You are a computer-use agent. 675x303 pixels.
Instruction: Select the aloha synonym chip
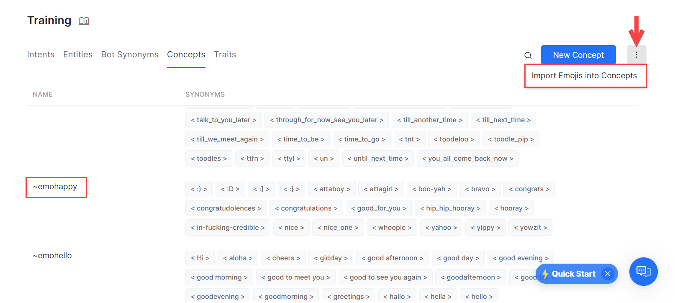[238, 258]
